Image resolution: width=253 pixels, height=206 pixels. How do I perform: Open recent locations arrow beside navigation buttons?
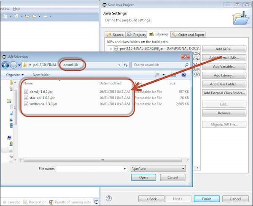coord(19,65)
